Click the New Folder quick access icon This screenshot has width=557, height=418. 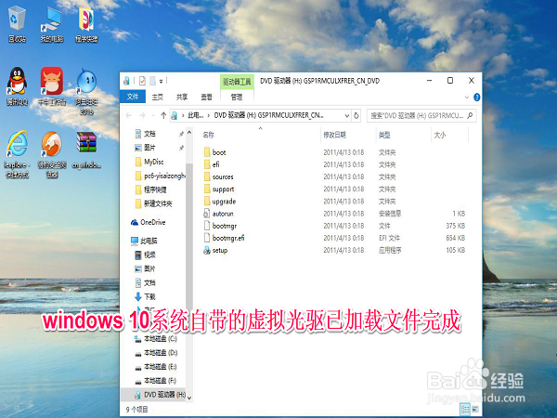[152, 81]
